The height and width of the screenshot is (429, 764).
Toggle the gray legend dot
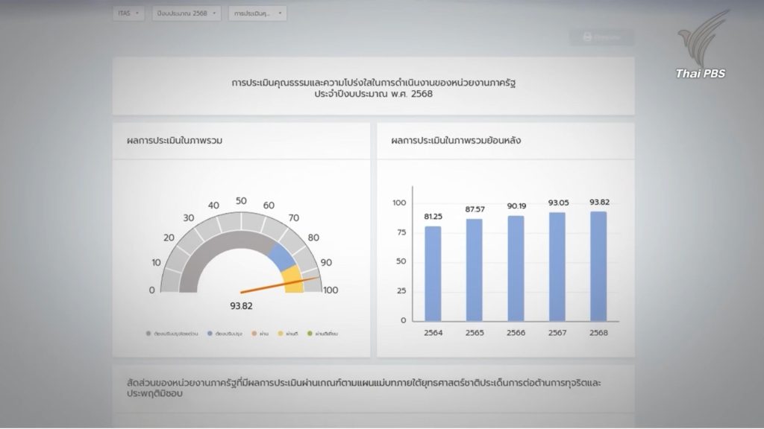point(148,334)
